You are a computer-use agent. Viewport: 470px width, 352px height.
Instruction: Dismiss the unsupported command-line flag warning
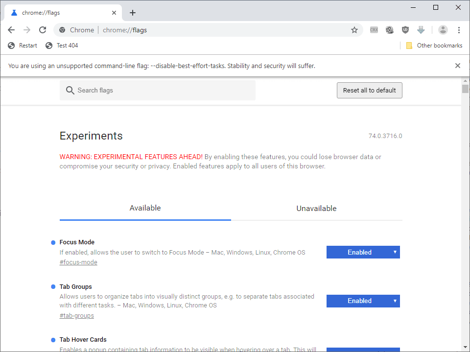click(x=457, y=66)
